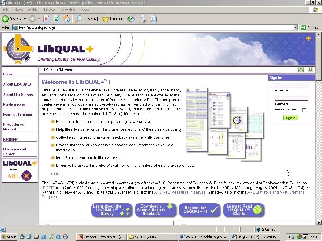Screen dimensions: 322x241
Task: Click the vertical scrollbar up arrow
Action: coord(318,35)
